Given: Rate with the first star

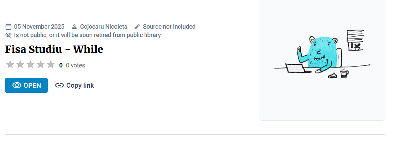Looking at the screenshot, I should click(10, 64).
